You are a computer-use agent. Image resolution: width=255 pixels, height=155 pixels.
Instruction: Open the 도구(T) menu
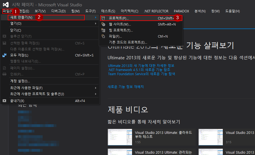91,11
